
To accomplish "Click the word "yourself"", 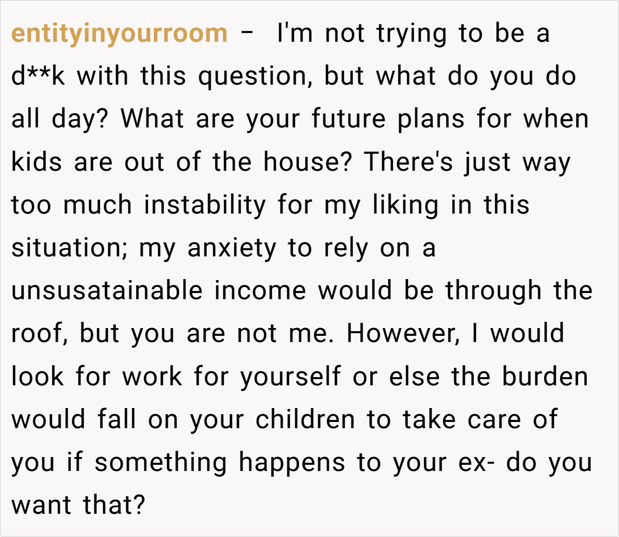I will [290, 376].
